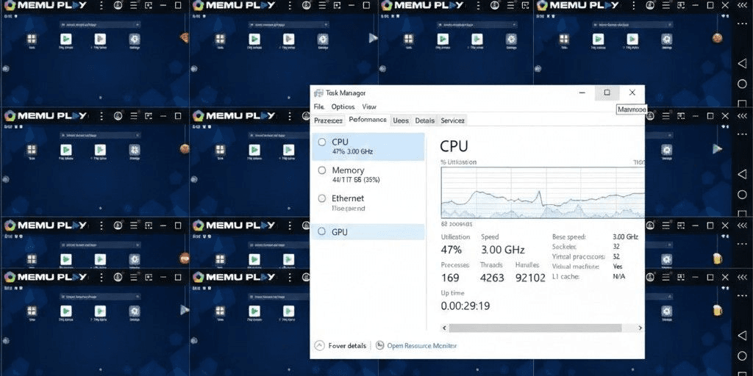Viewport: 753px width, 376px height.
Task: Click the 4263 threads value
Action: point(492,278)
